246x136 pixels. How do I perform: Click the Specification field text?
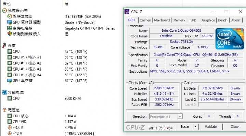pyautogui.click(x=196, y=55)
